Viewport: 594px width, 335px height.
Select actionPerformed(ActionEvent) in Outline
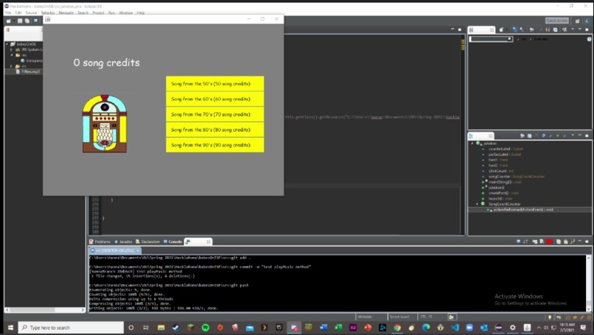tap(523, 209)
